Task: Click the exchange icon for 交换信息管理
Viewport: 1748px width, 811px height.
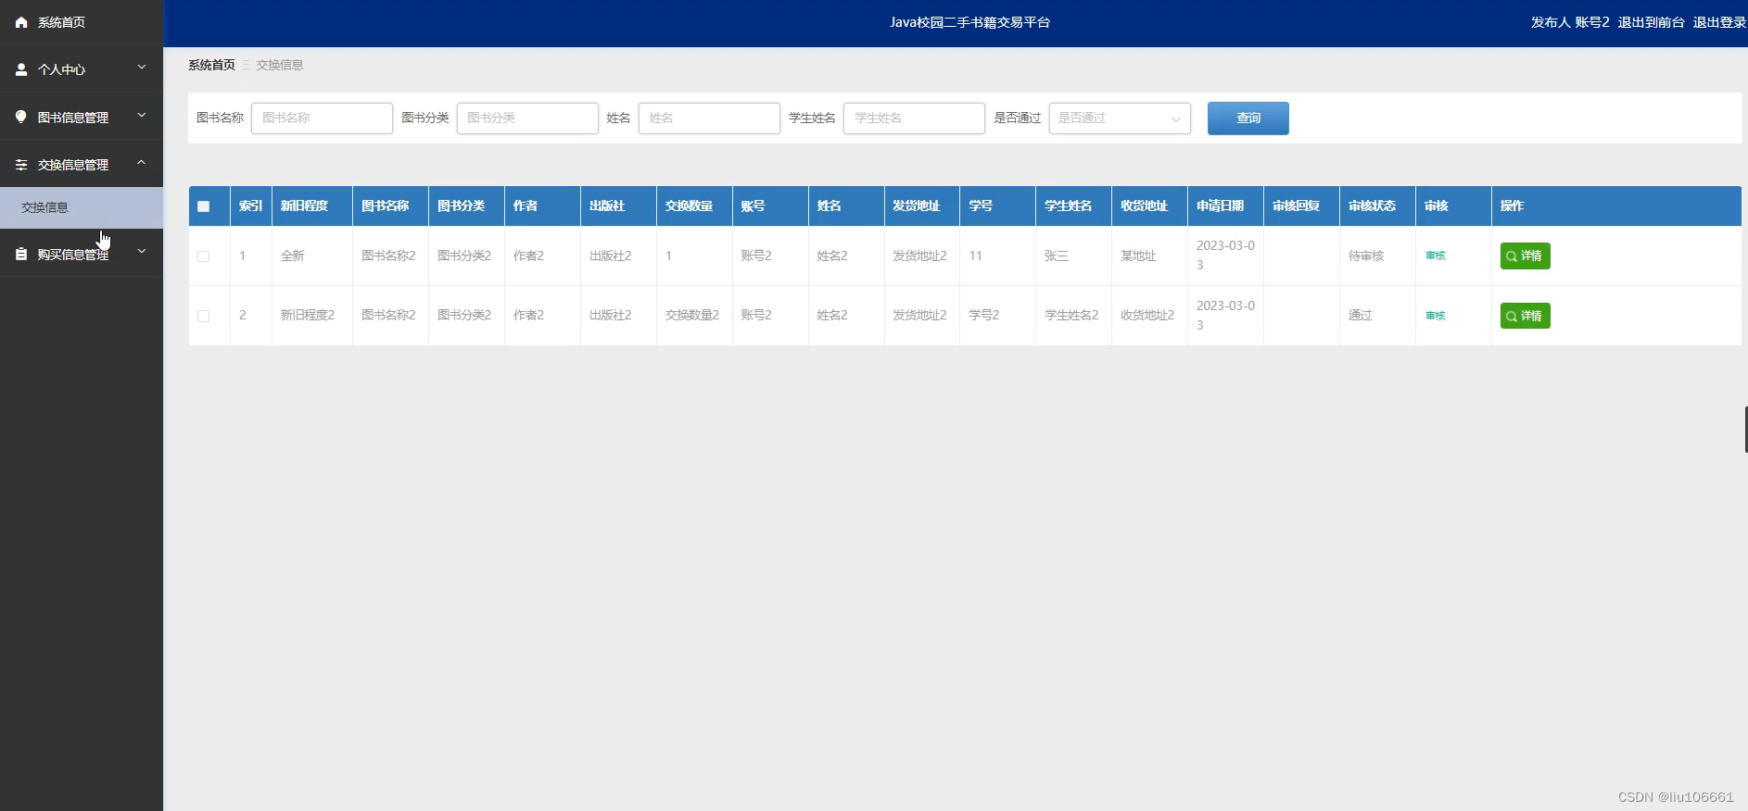Action: (x=21, y=165)
